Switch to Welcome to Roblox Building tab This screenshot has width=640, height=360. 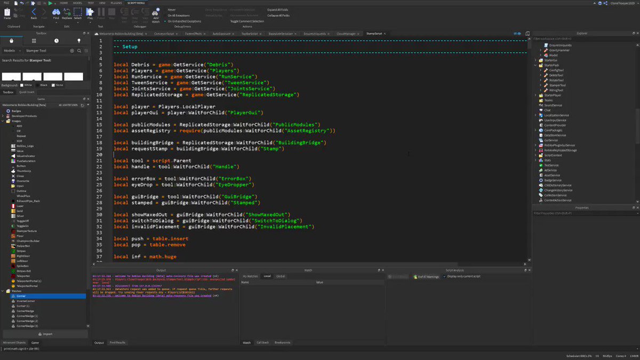tap(121, 33)
